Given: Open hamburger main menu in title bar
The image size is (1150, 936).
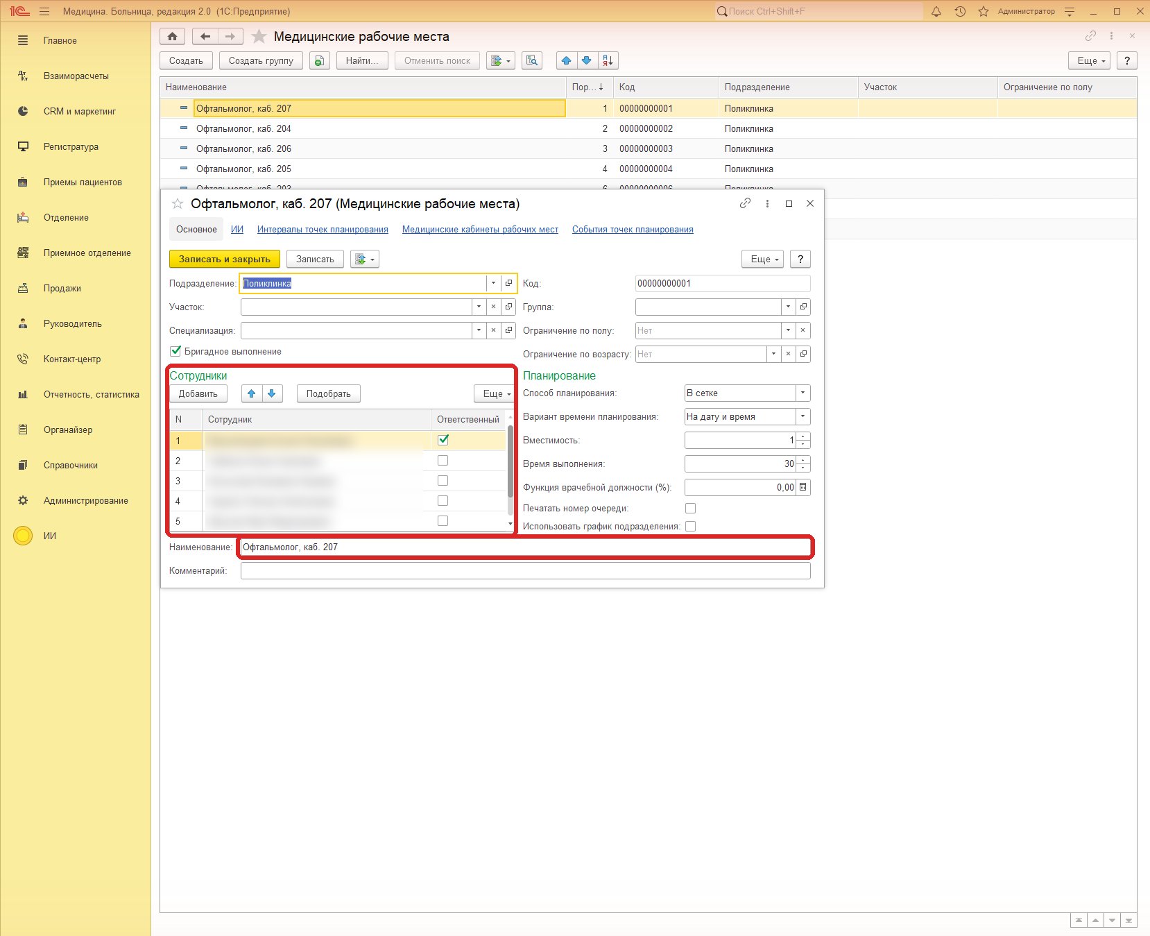Looking at the screenshot, I should pyautogui.click(x=44, y=12).
